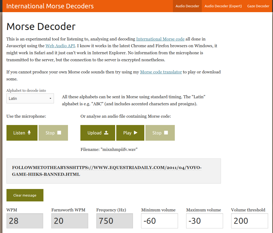Open the Alphabet to decode into dropdown
Screen dimensions: 273x233
pos(30,99)
